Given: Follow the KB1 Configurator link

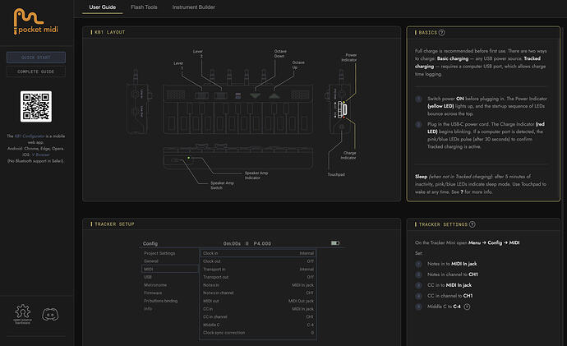Looking at the screenshot, I should click(x=30, y=136).
